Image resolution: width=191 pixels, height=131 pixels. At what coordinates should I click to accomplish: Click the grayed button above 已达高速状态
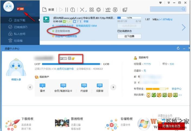coord(129,26)
